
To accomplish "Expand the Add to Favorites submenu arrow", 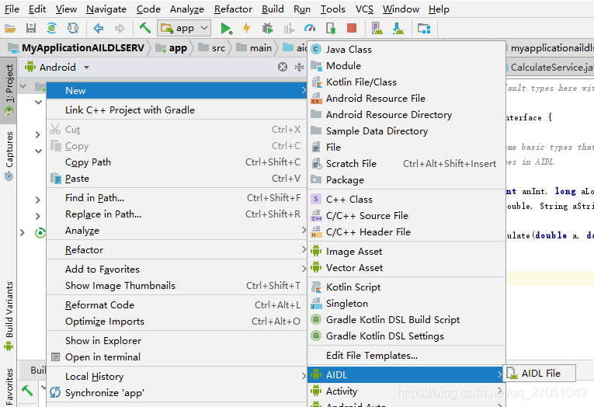I will [304, 269].
